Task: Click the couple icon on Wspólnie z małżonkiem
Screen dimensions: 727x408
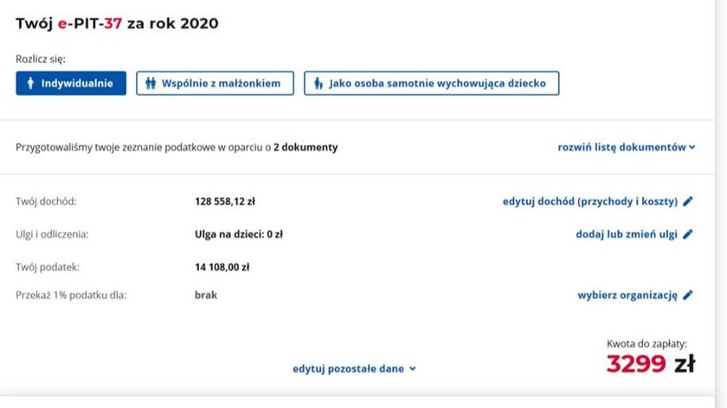Action: click(151, 84)
